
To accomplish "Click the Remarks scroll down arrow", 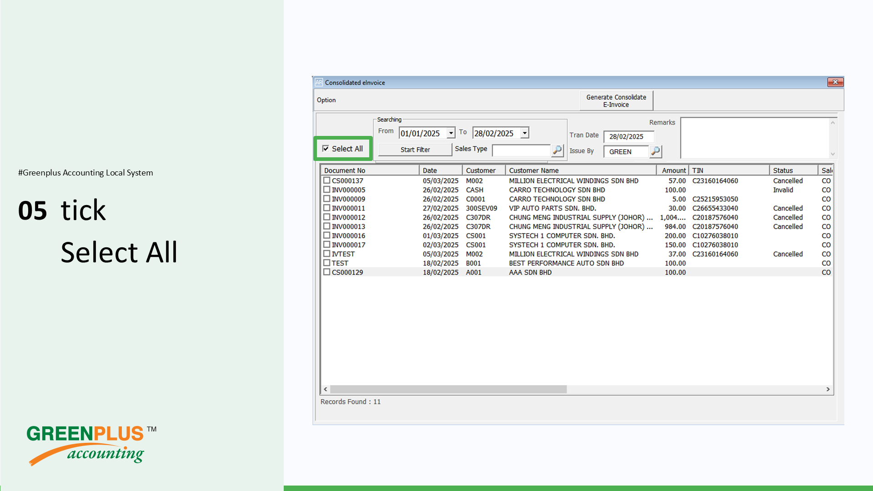I will click(833, 154).
